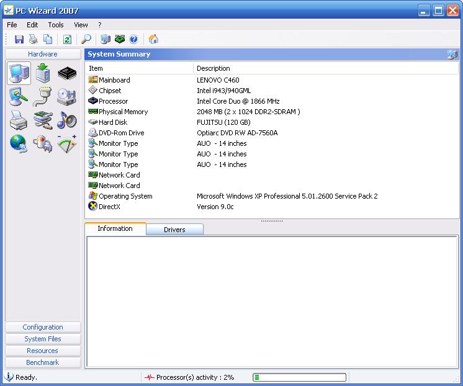
Task: Select the Devices cards icon
Action: pyautogui.click(x=43, y=120)
